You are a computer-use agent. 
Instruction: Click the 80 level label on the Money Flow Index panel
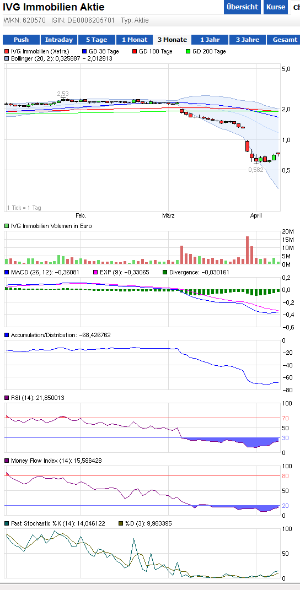click(285, 476)
